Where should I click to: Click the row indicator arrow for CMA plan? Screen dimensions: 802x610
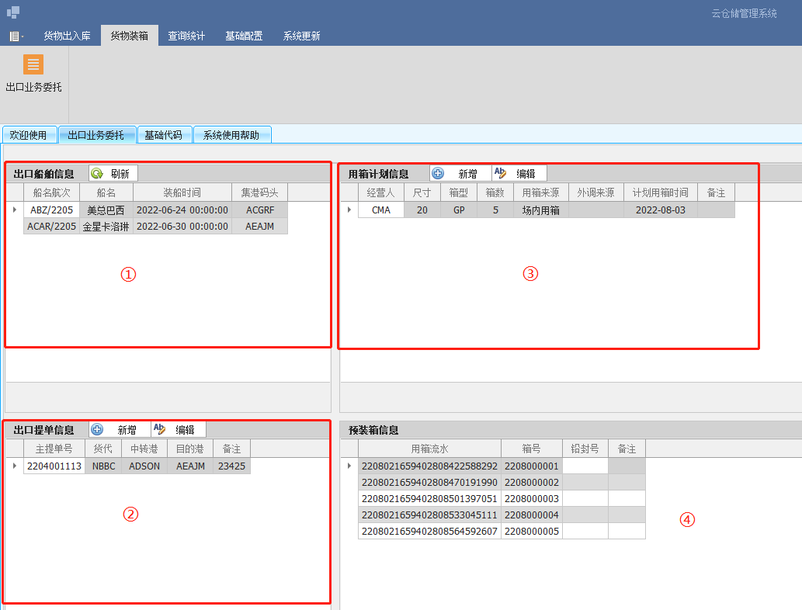point(349,210)
